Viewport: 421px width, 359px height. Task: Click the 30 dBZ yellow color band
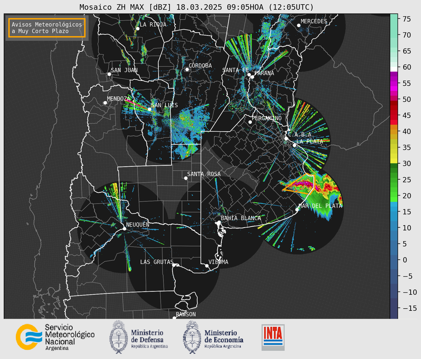pyautogui.click(x=394, y=161)
